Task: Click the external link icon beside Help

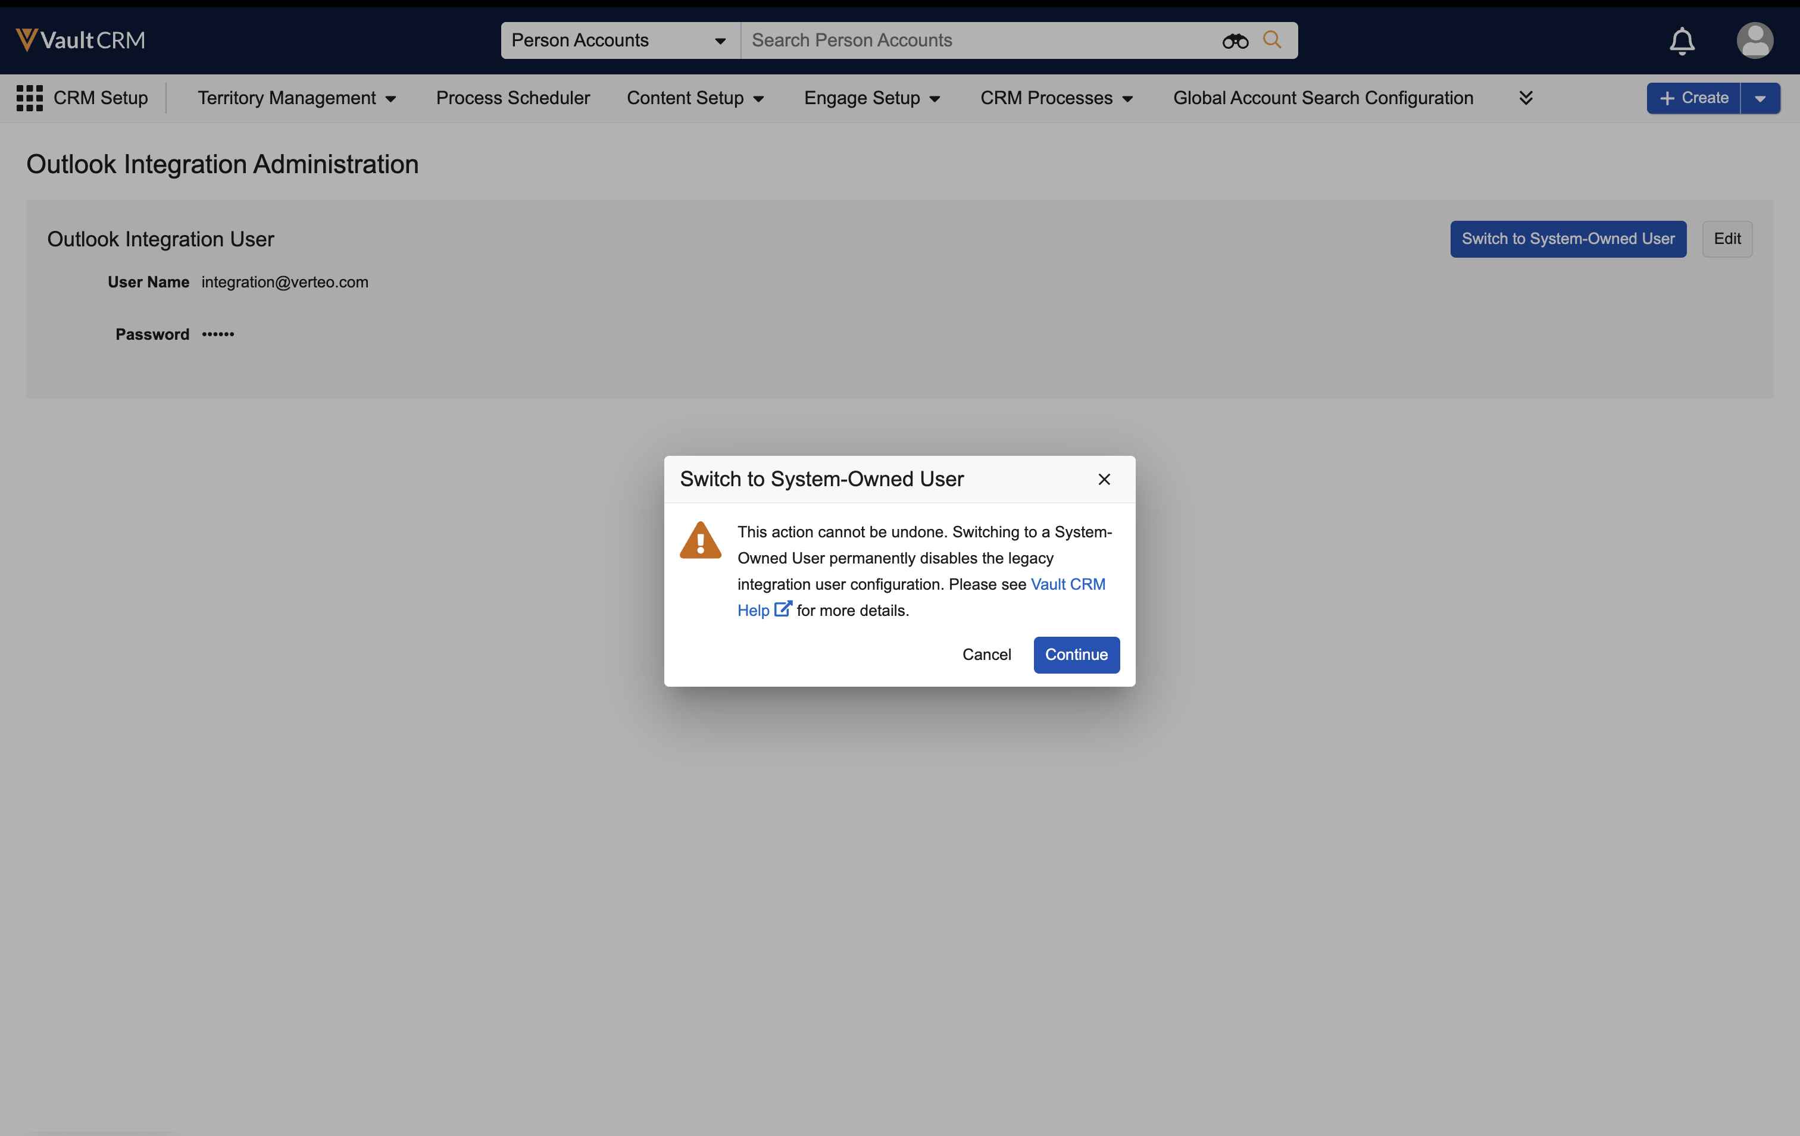Action: tap(782, 609)
